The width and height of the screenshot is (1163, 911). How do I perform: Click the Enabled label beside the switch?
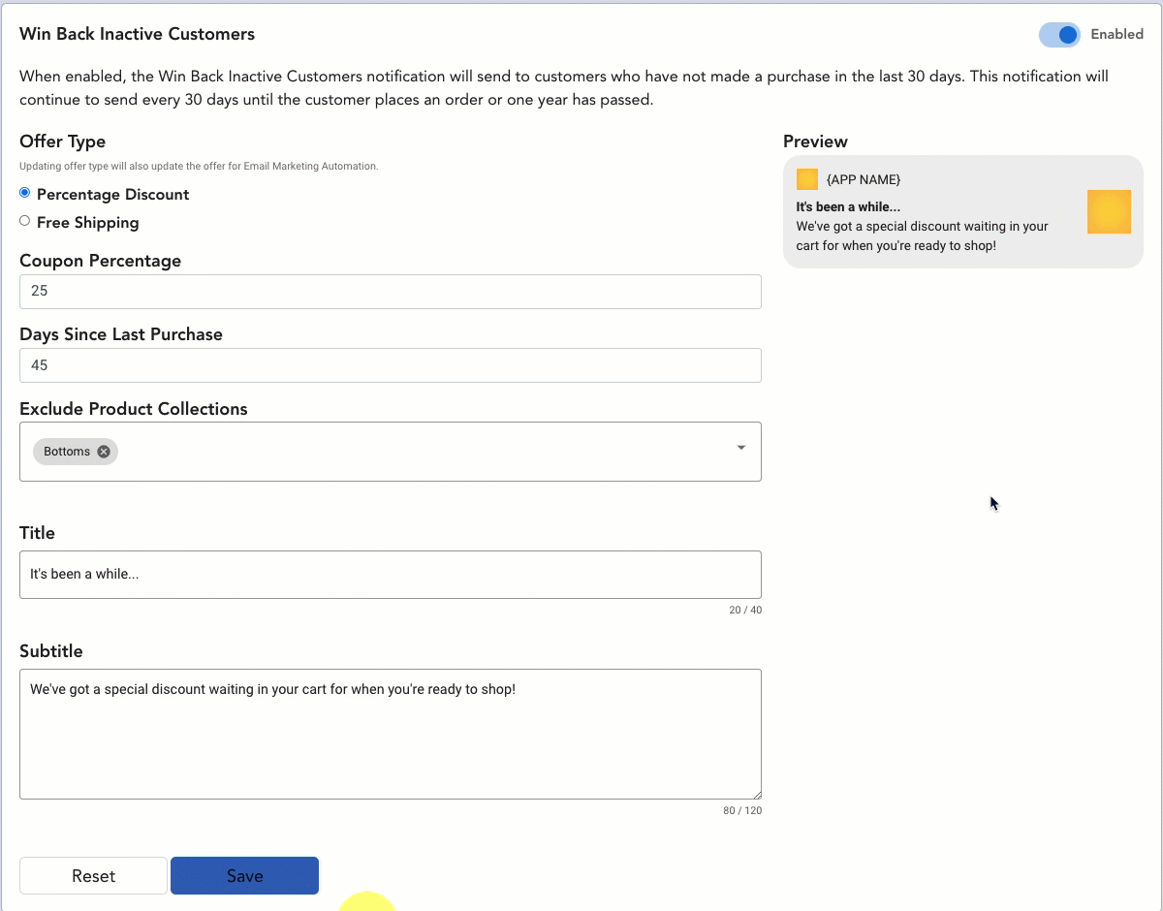pyautogui.click(x=1116, y=34)
